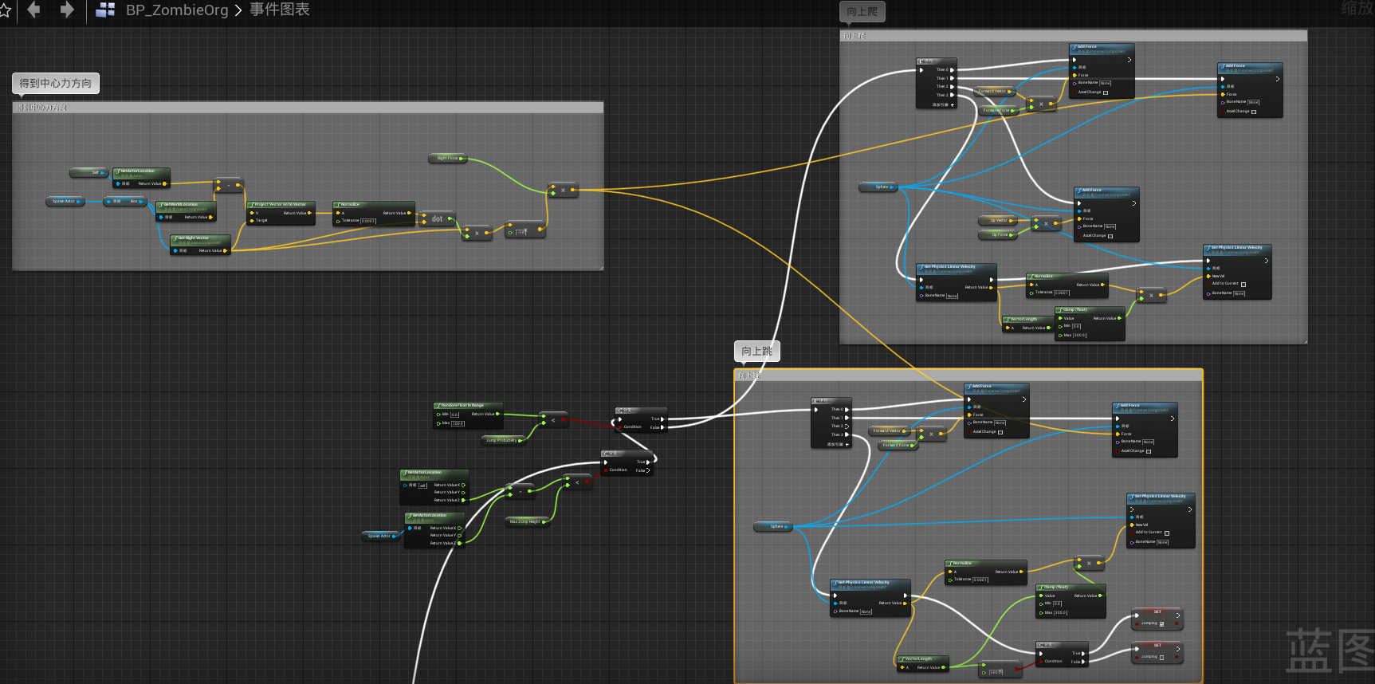Click the 向上跳 comment bubble
This screenshot has height=684, width=1375.
pyautogui.click(x=757, y=351)
